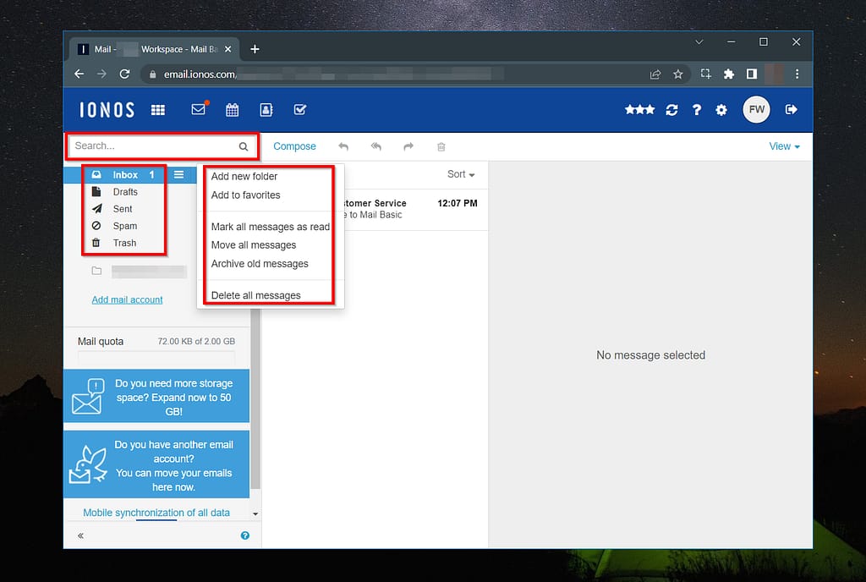Close the Mail Workspace browser tab
Viewport: 866px width, 582px height.
click(227, 49)
